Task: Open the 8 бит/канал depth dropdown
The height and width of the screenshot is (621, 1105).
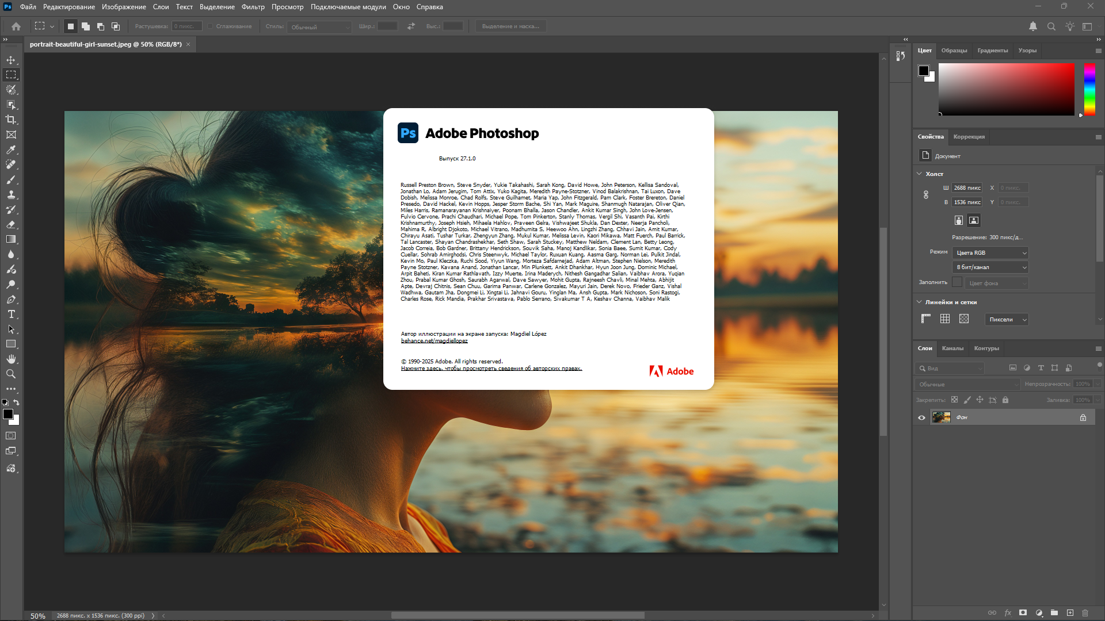Action: pyautogui.click(x=990, y=267)
